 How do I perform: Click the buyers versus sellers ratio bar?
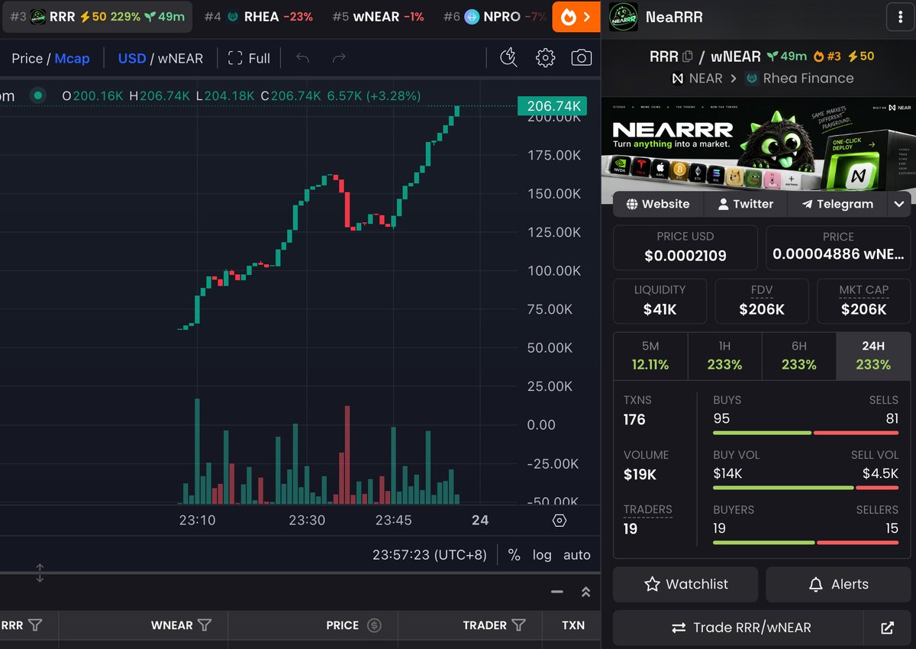tap(805, 543)
